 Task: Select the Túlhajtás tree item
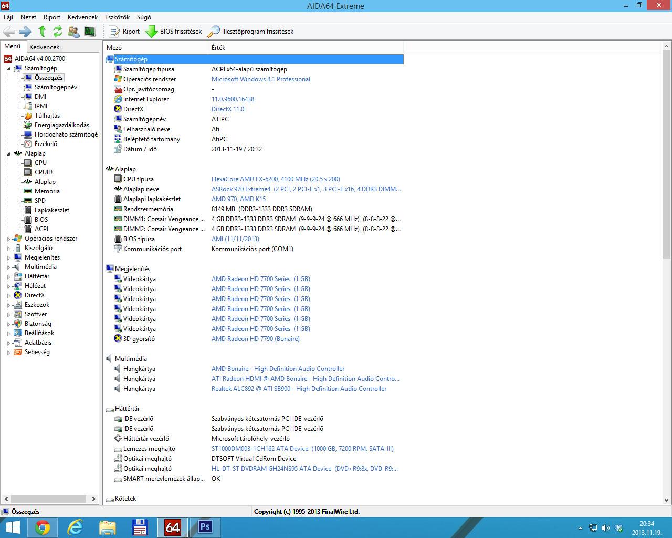coord(47,115)
